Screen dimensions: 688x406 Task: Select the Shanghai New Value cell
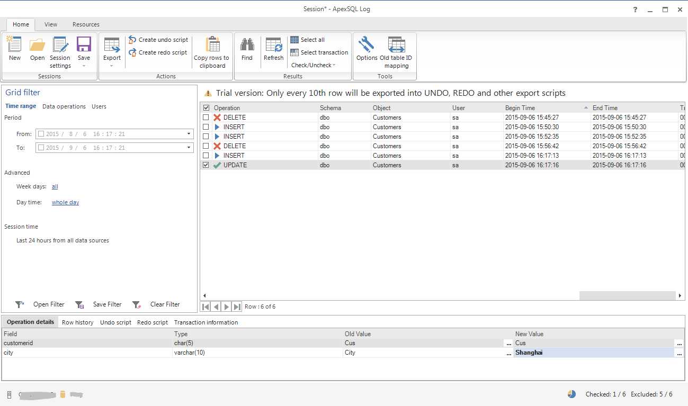[594, 353]
